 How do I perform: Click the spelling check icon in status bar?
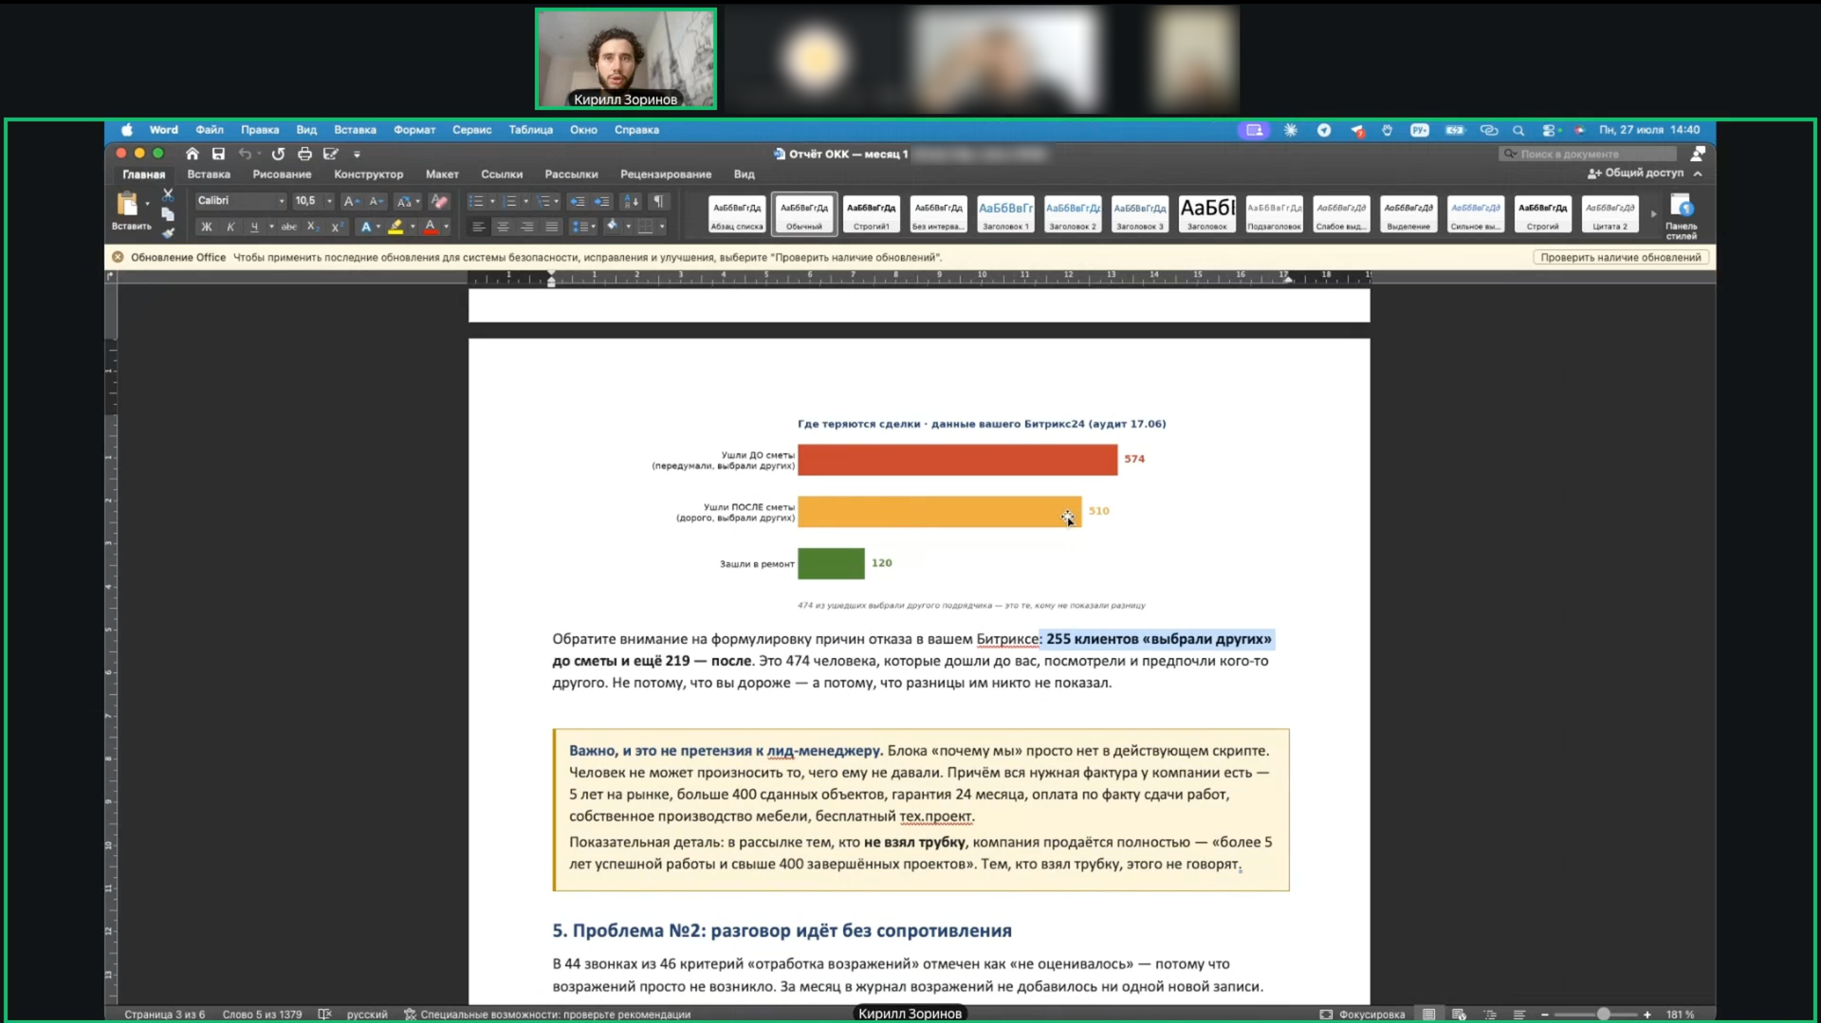(x=324, y=1014)
